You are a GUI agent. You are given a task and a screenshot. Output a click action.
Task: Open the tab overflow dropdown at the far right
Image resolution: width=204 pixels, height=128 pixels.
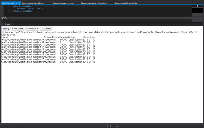pos(202,3)
